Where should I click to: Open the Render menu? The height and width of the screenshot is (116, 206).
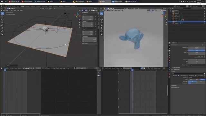coord(10,6)
